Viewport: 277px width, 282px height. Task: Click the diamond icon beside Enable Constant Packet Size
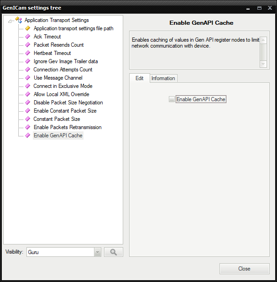[x=28, y=111]
